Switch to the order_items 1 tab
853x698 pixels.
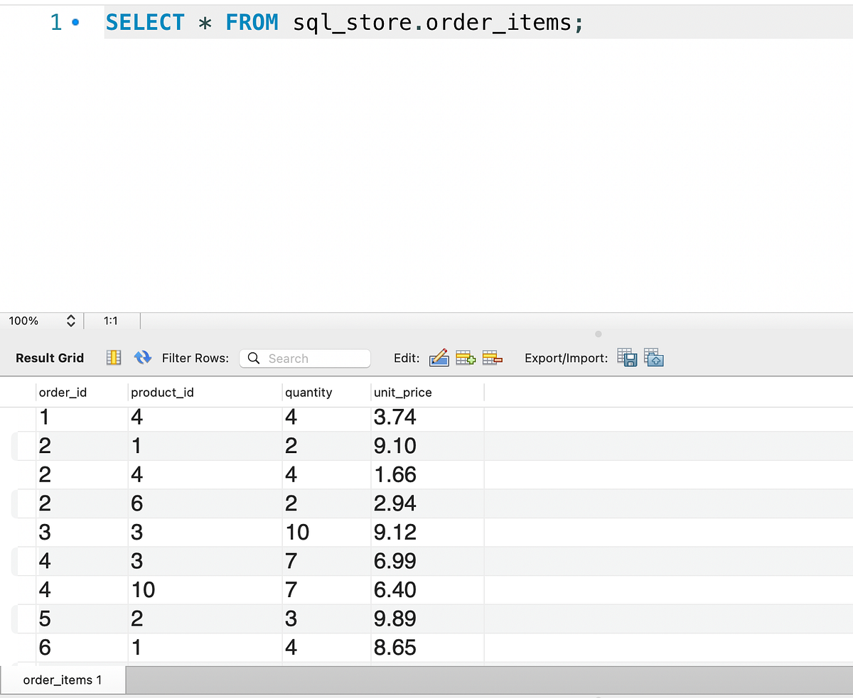63,680
